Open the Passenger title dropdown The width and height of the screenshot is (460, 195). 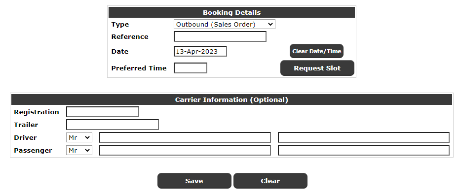tap(79, 150)
